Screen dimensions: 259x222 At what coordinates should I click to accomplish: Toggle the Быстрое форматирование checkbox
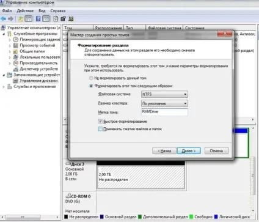click(x=100, y=121)
